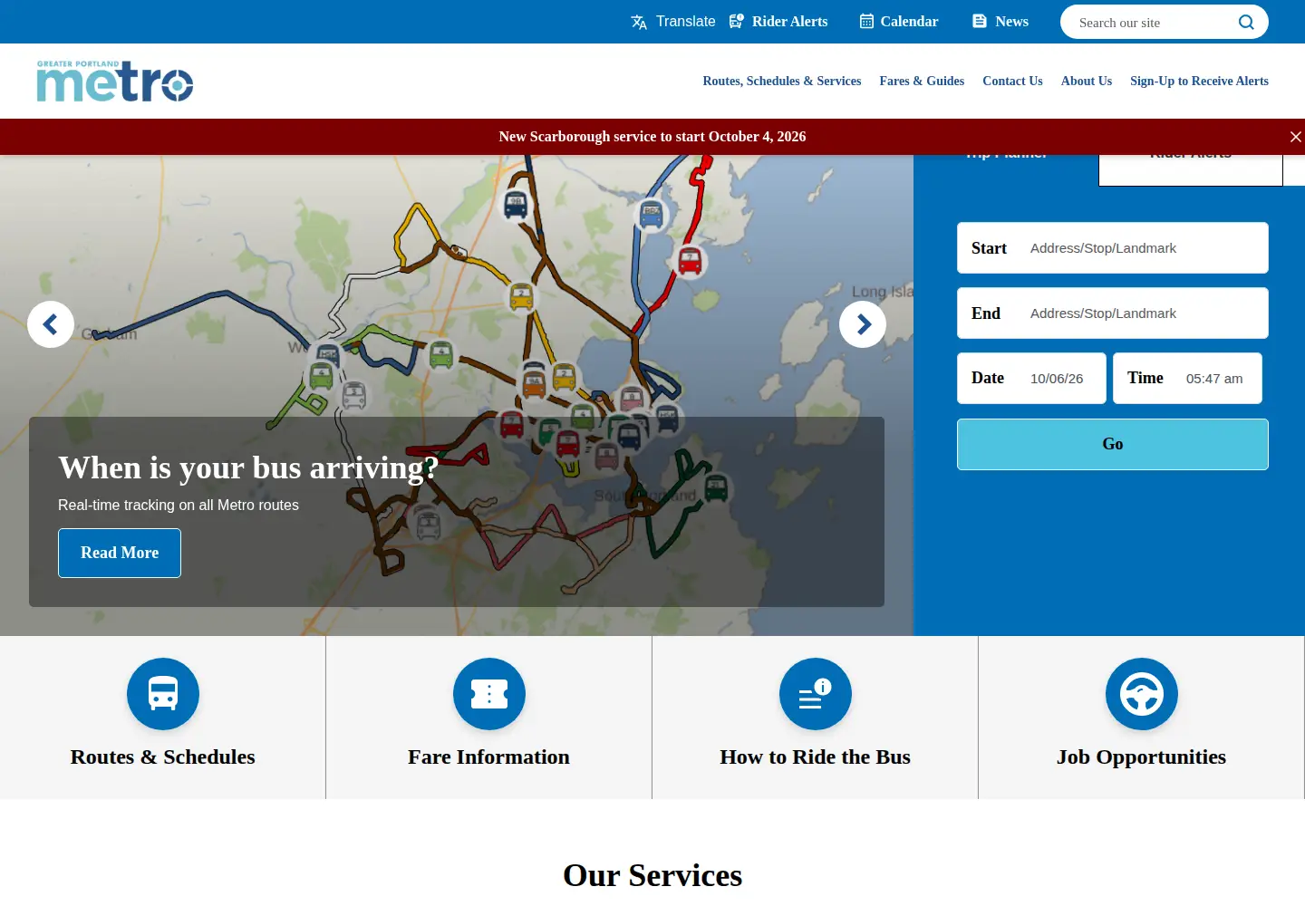This screenshot has width=1305, height=906.
Task: Click the News document icon
Action: (x=980, y=21)
